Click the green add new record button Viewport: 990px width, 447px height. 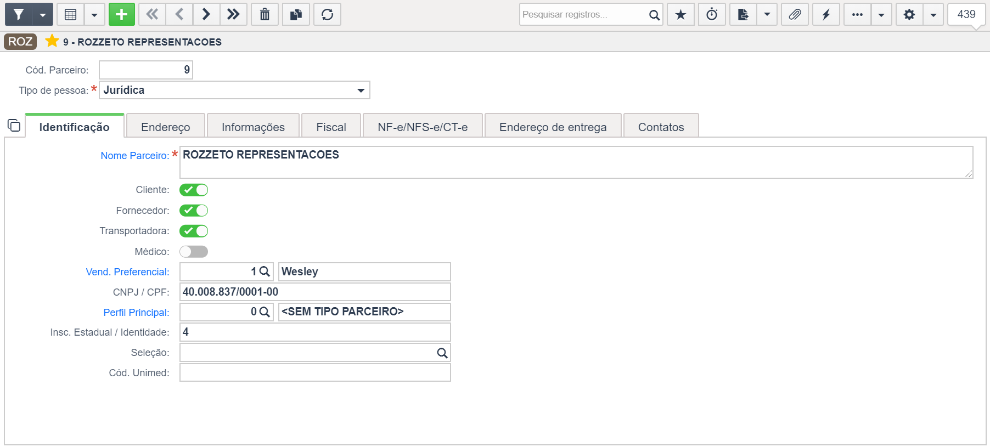click(x=122, y=14)
